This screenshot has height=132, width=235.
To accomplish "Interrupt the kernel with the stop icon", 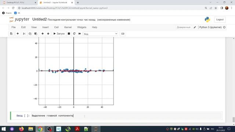I will coord(69,34).
